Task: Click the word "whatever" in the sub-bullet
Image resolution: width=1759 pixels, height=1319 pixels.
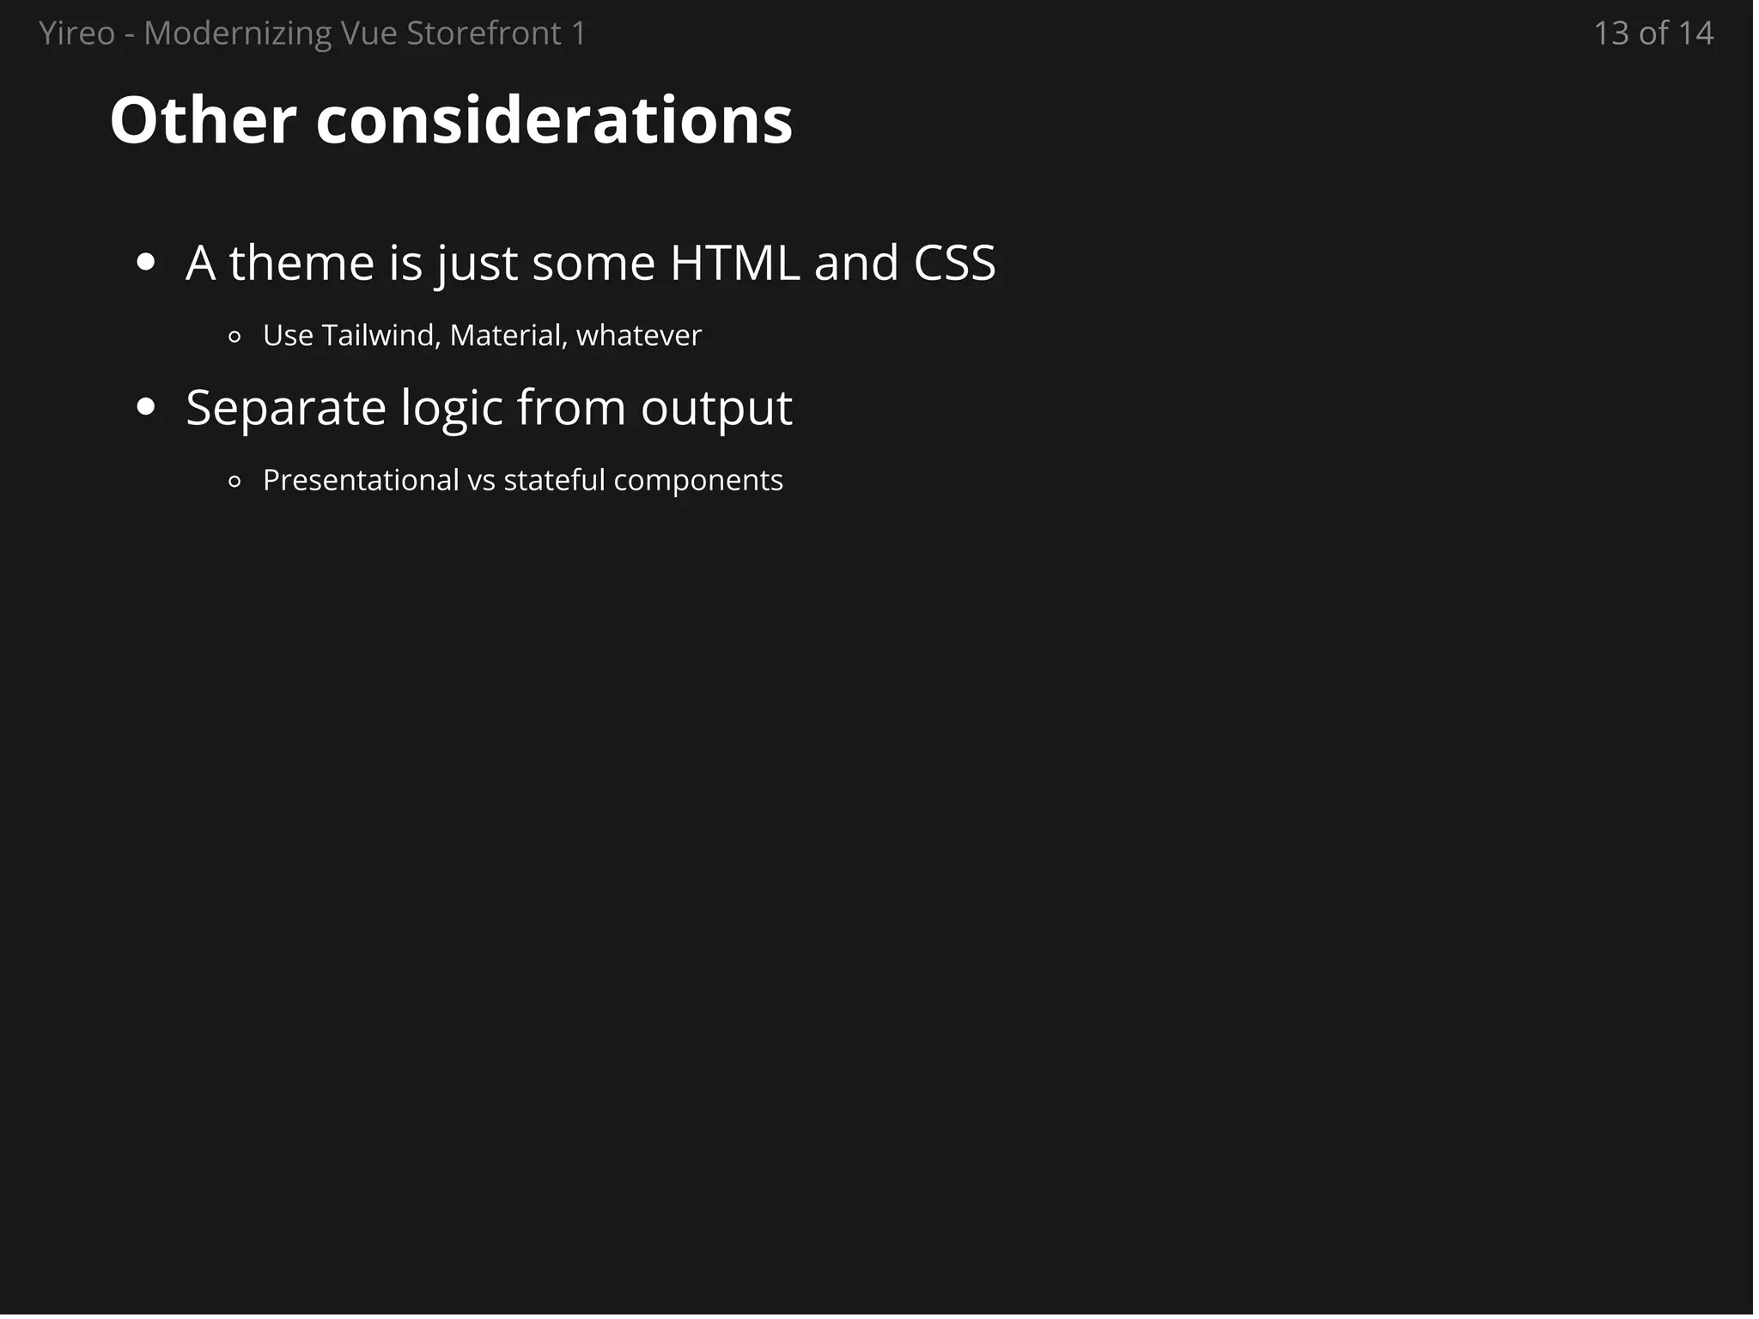Action: click(x=638, y=335)
